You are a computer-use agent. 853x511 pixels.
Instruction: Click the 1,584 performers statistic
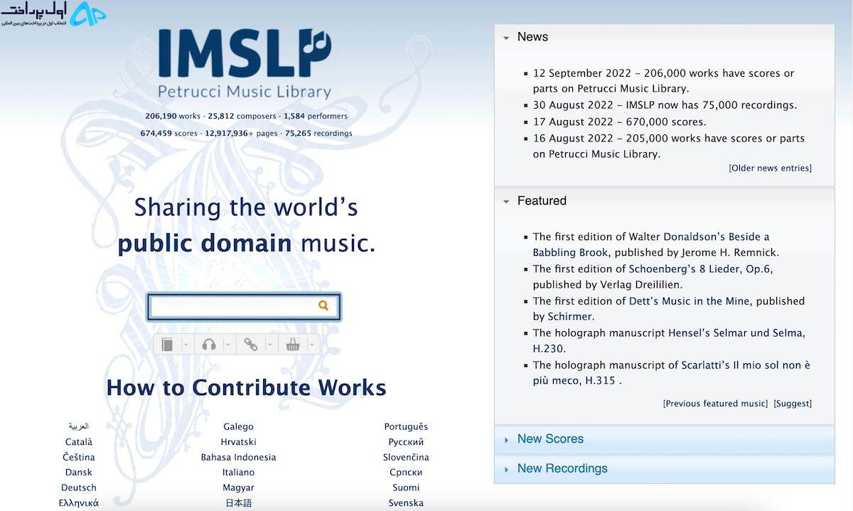click(315, 116)
